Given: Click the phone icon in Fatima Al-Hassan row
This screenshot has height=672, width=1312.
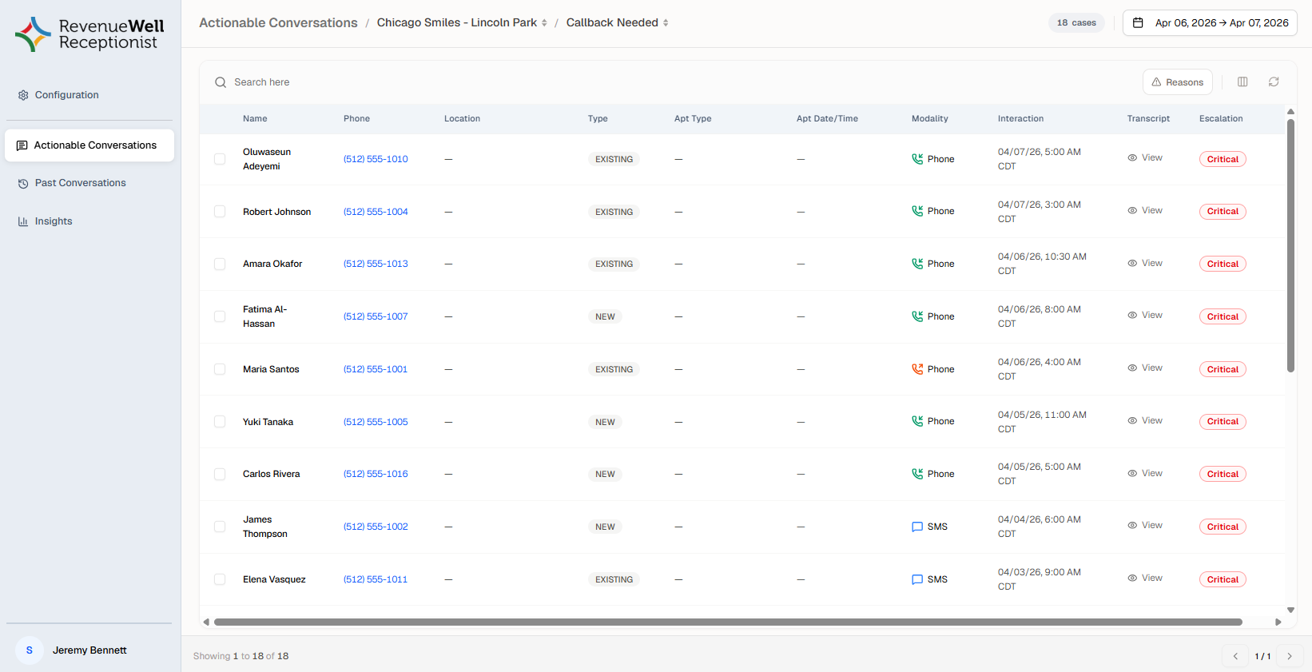Looking at the screenshot, I should point(917,316).
